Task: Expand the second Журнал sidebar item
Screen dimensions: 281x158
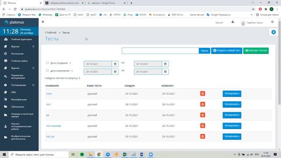Action: pyautogui.click(x=19, y=68)
